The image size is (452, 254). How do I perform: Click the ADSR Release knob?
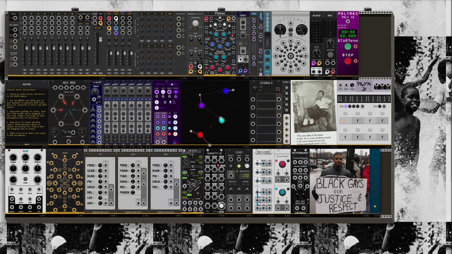click(x=38, y=157)
